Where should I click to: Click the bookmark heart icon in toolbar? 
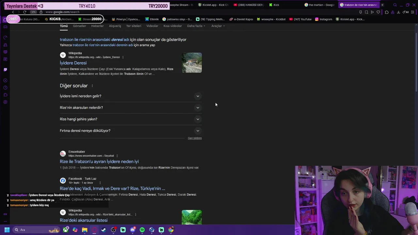tap(378, 12)
